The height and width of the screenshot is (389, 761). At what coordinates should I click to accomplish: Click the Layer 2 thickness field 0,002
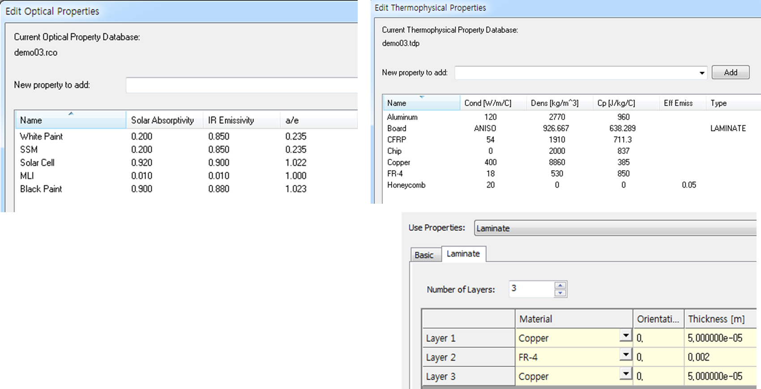point(722,357)
